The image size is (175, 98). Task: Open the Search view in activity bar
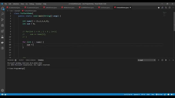click(x=2, y=14)
